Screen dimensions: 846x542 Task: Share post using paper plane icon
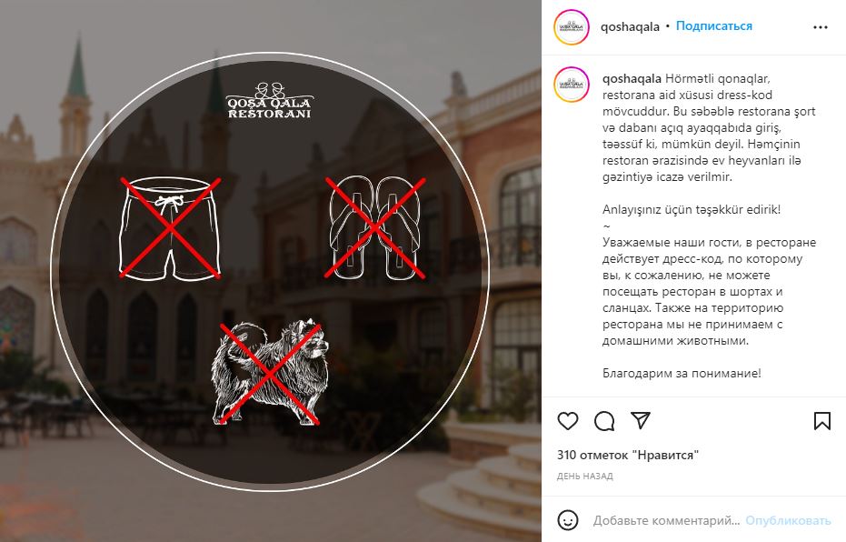[641, 420]
